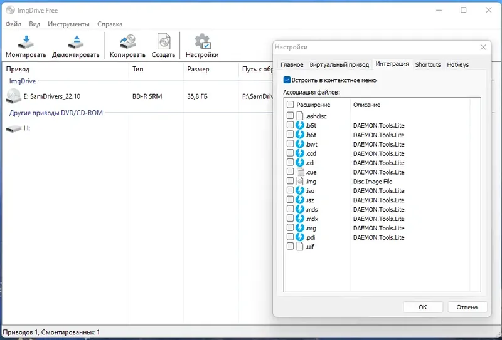Image resolution: width=502 pixels, height=340 pixels.
Task: Check the .ccd extension checkbox
Action: [x=290, y=152]
